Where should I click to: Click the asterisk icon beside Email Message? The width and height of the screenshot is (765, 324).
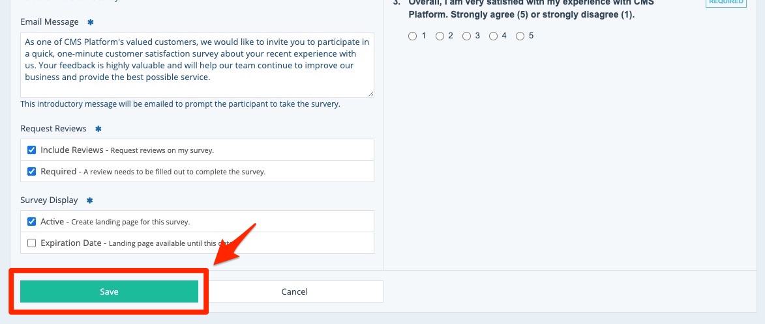91,22
